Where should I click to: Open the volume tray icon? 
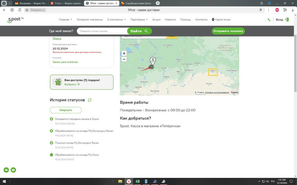[x=268, y=181]
